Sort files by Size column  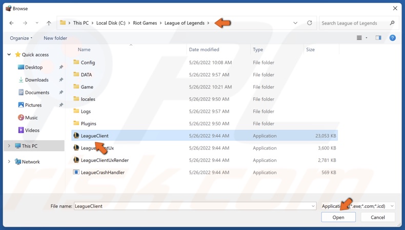(310, 50)
